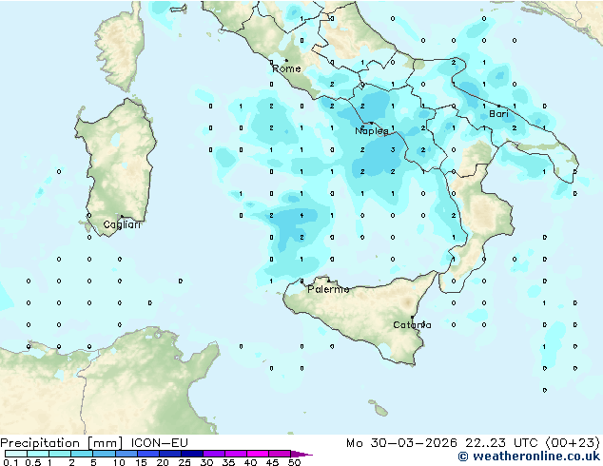
Task: Select legend swatch between 2 and 5
Action: 82,454
